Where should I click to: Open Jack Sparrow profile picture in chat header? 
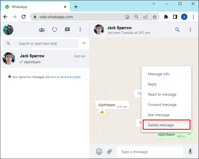99,30
